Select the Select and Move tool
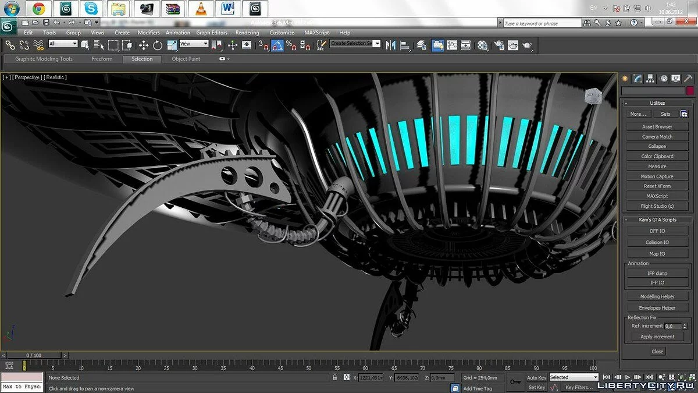 144,45
